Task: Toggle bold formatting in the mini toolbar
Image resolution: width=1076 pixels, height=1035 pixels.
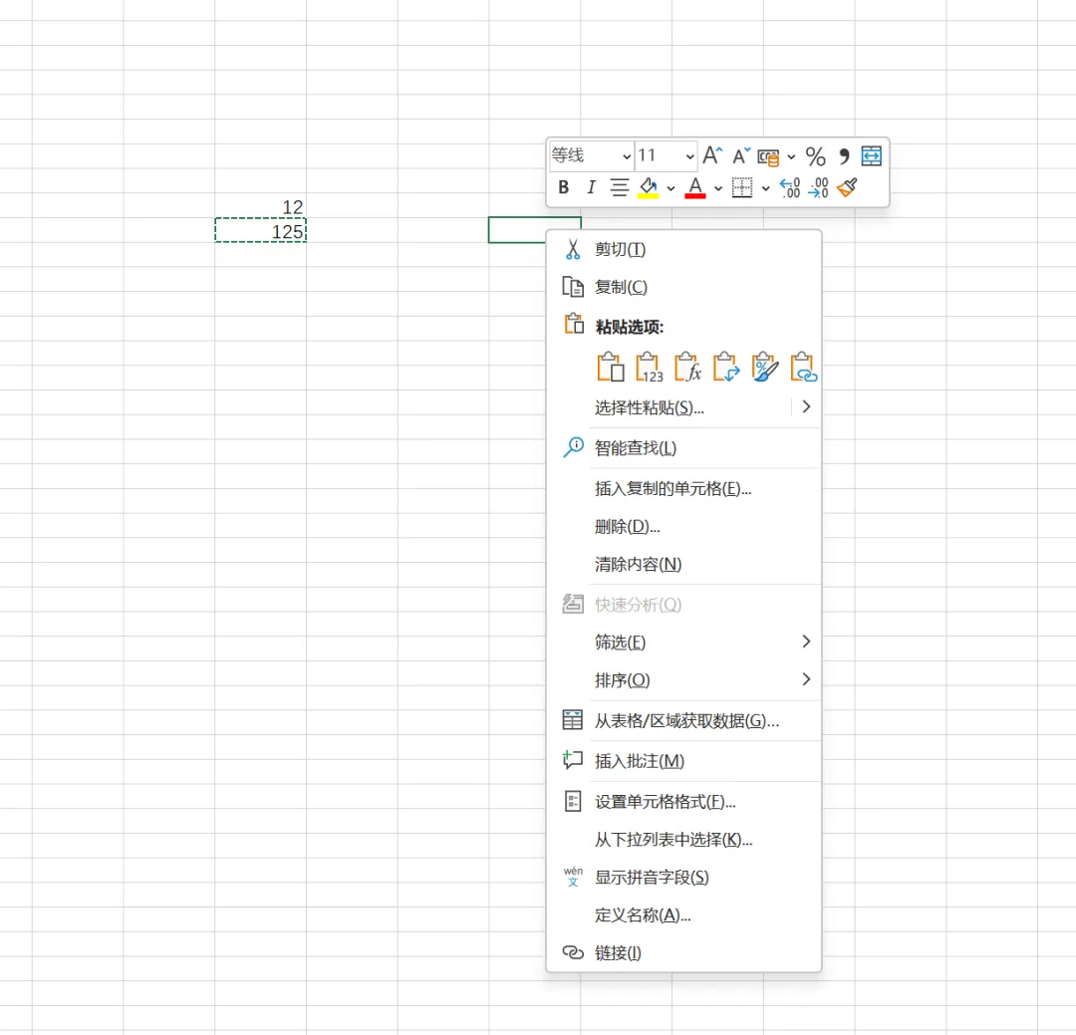Action: 563,187
